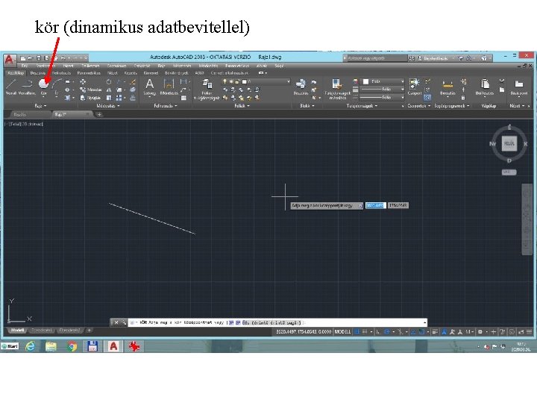Image resolution: width=537 pixels, height=403 pixels.
Task: Switch to the Nézet ribbon tab
Action: coord(113,73)
